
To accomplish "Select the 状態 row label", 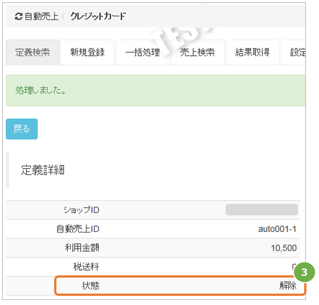I will point(91,286).
